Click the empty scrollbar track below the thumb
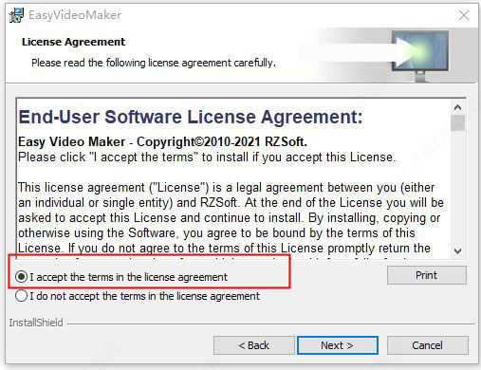The image size is (481, 370). [x=457, y=187]
